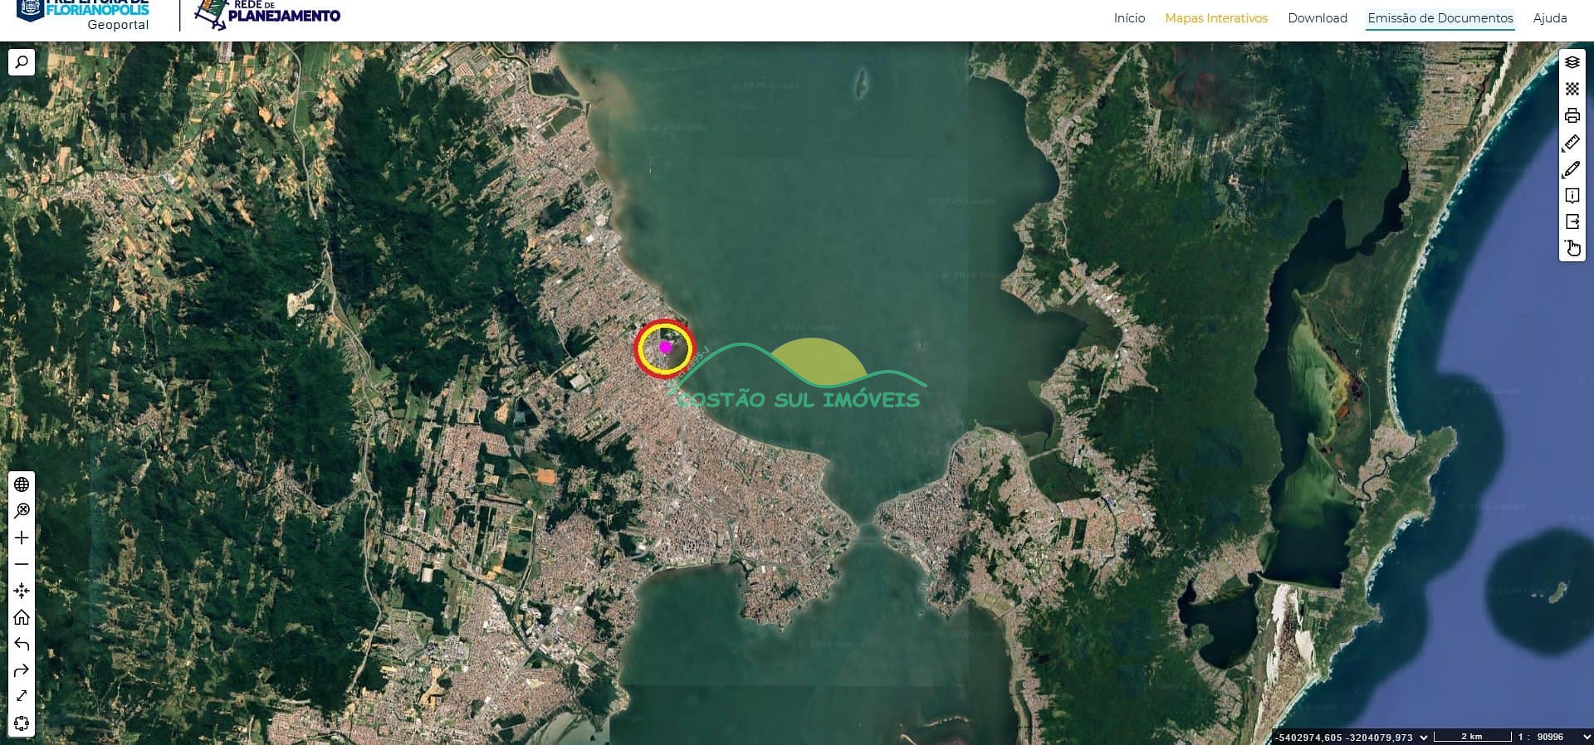Expand the coordinate system dropdown

coord(1424,737)
